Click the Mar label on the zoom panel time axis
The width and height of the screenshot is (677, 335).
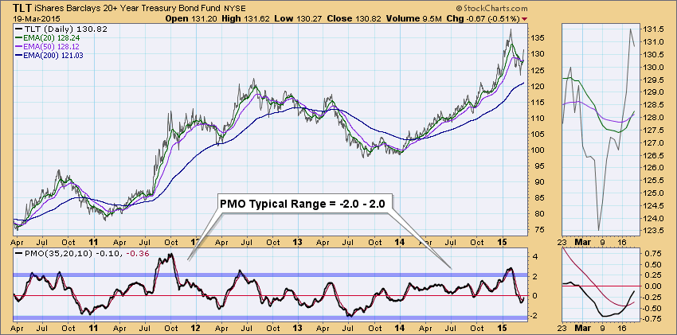tap(583, 242)
